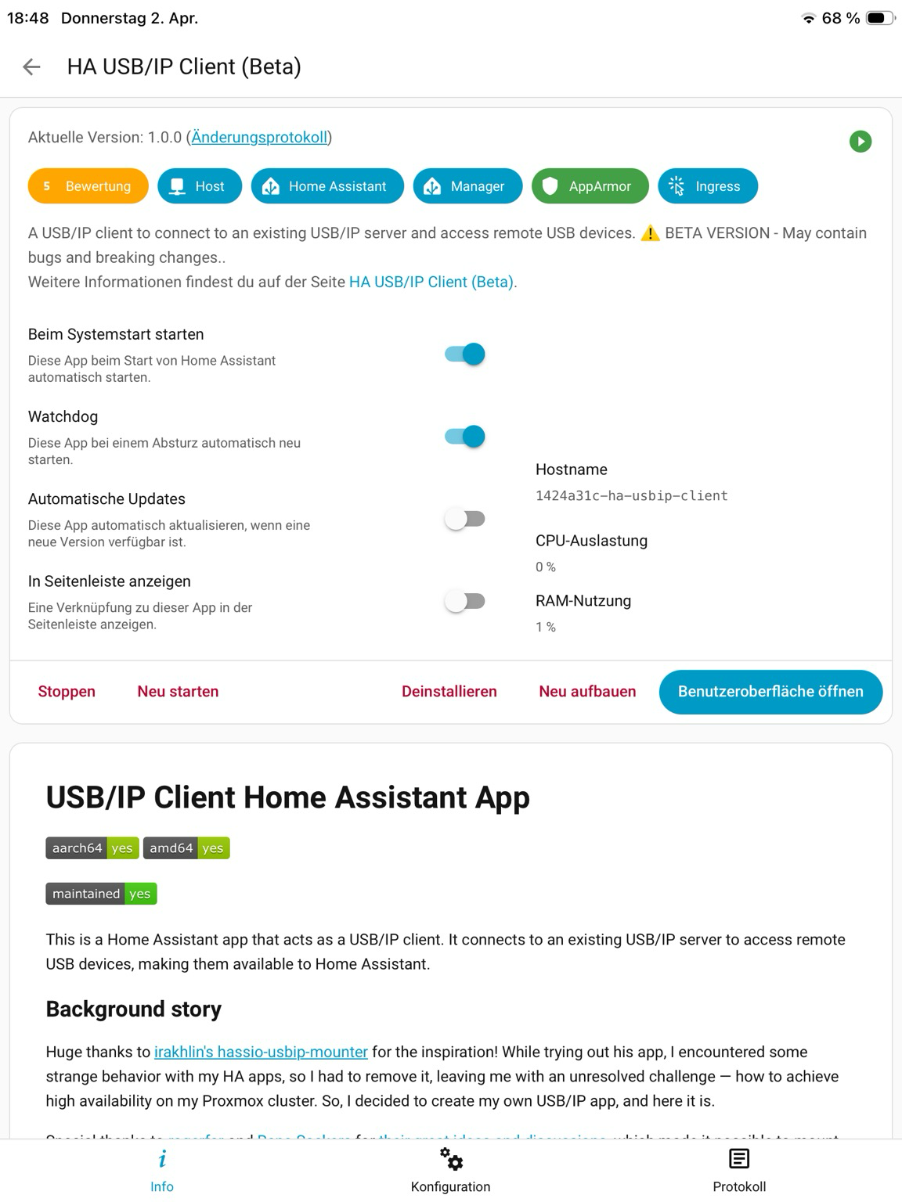Tap the green AppArmor shield chip

point(590,186)
